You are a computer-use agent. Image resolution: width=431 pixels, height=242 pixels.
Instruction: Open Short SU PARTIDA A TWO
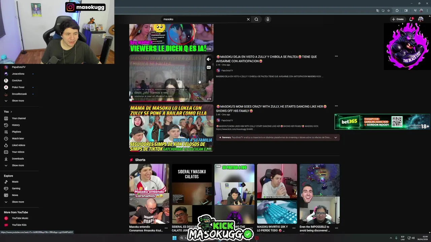pyautogui.click(x=234, y=194)
